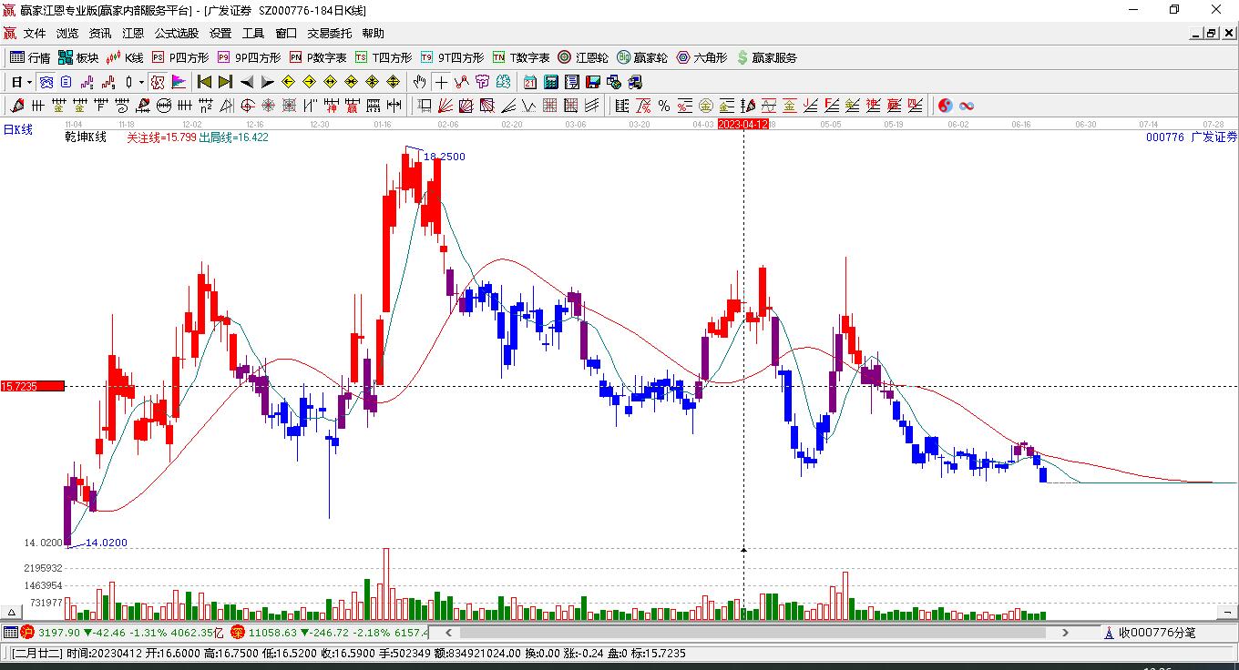
Task: Click the yellow right-arrow diamond icon
Action: [x=309, y=82]
